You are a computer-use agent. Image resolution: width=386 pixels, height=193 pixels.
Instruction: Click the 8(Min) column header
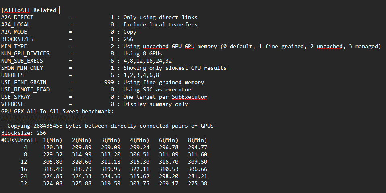click(198, 140)
